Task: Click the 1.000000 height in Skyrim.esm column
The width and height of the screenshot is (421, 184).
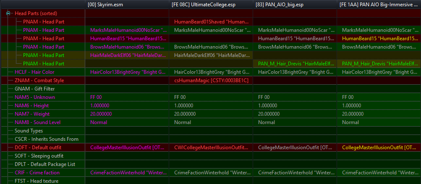Action: tap(99, 105)
